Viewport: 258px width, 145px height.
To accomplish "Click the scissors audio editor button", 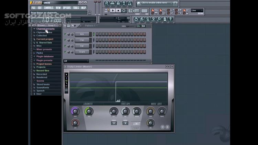I will coord(153,19).
